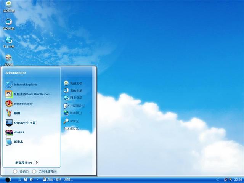The image size is (244, 183).
Task: Select the 回收站 recycle bin on desktop
Action: [x=8, y=59]
